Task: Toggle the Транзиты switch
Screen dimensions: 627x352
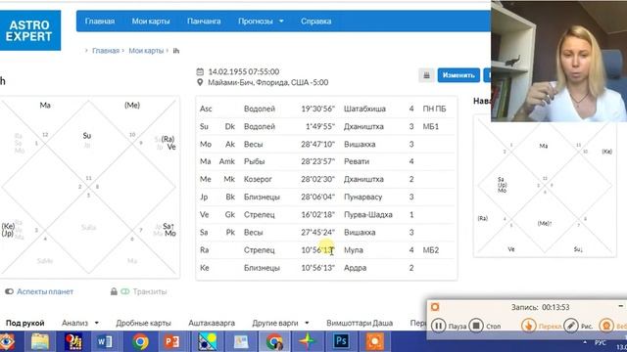Action: [125, 291]
